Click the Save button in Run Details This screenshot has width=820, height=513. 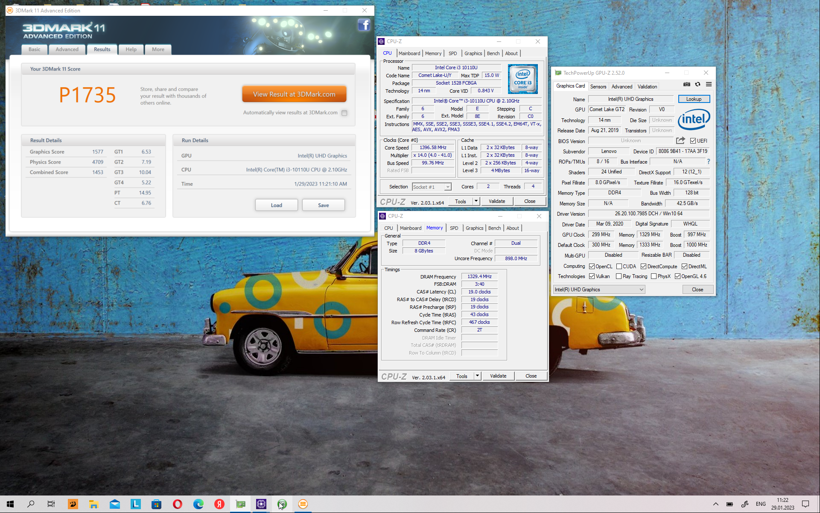click(x=324, y=205)
